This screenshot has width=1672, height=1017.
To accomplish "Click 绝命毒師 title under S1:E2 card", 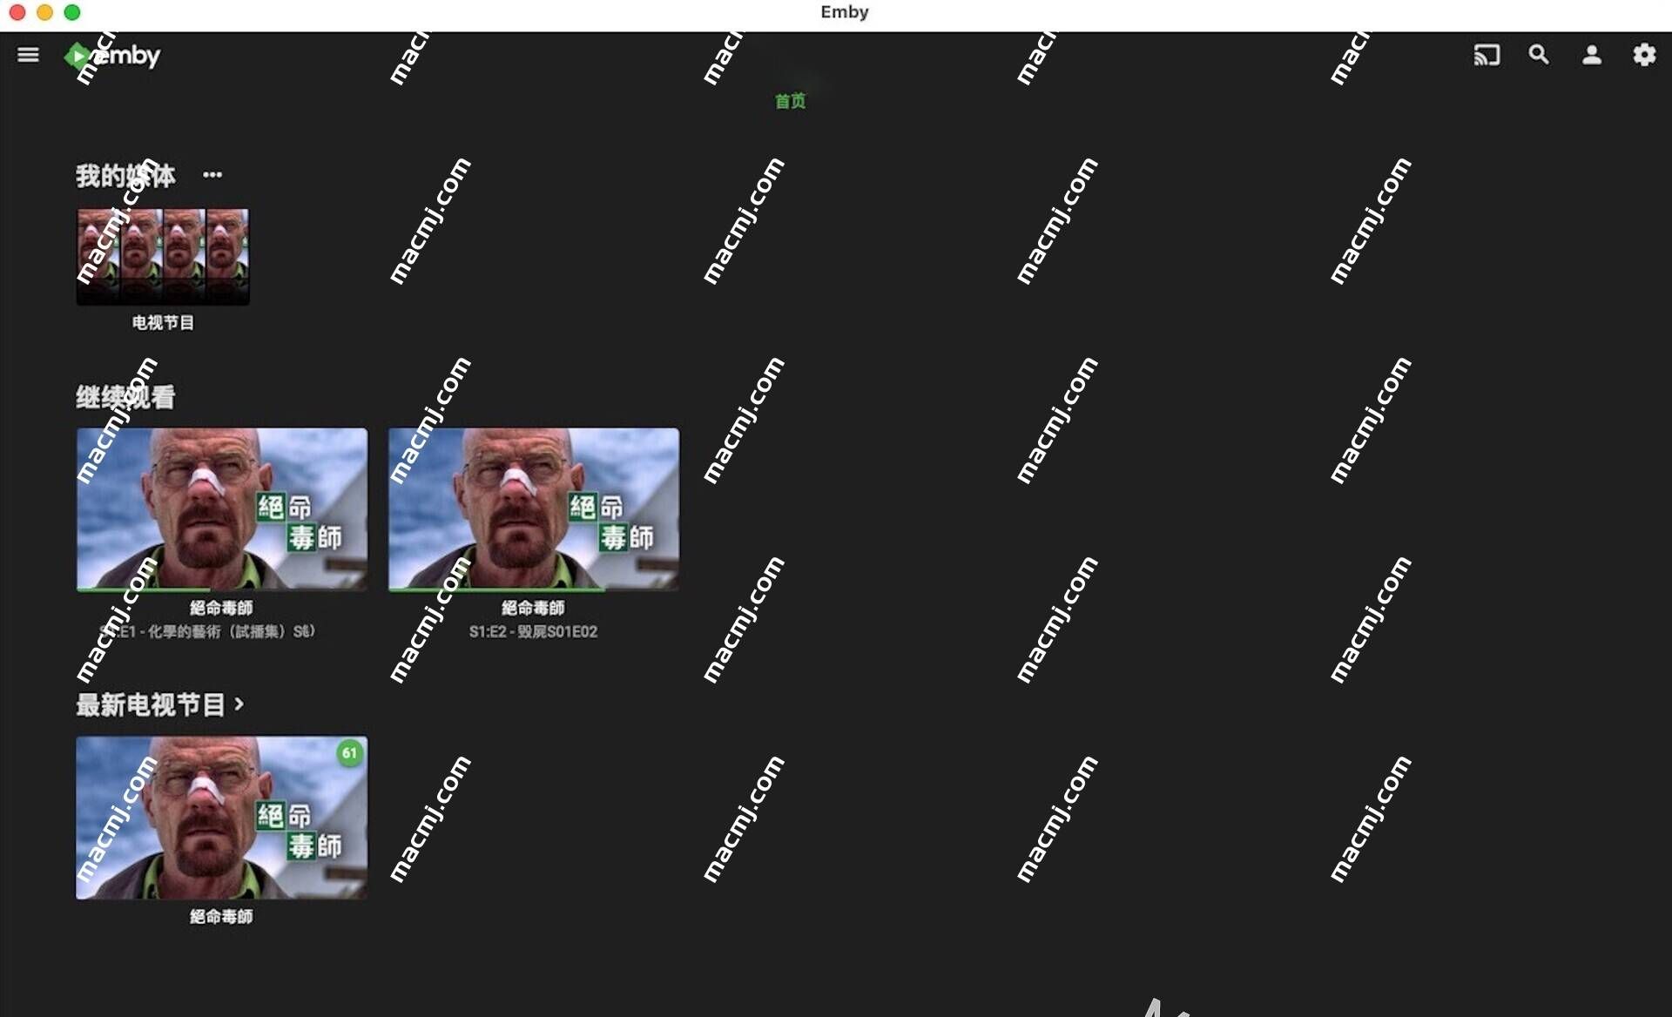I will [533, 608].
